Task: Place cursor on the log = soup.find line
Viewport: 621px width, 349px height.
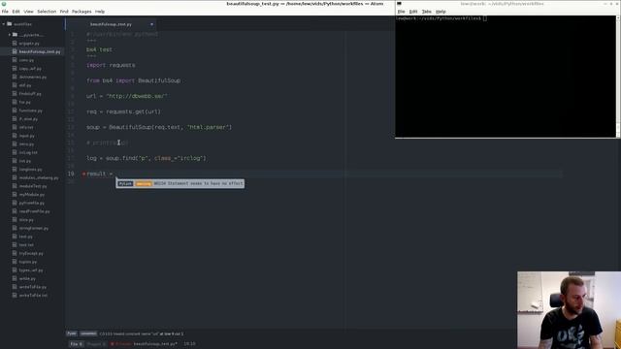Action: [147, 158]
